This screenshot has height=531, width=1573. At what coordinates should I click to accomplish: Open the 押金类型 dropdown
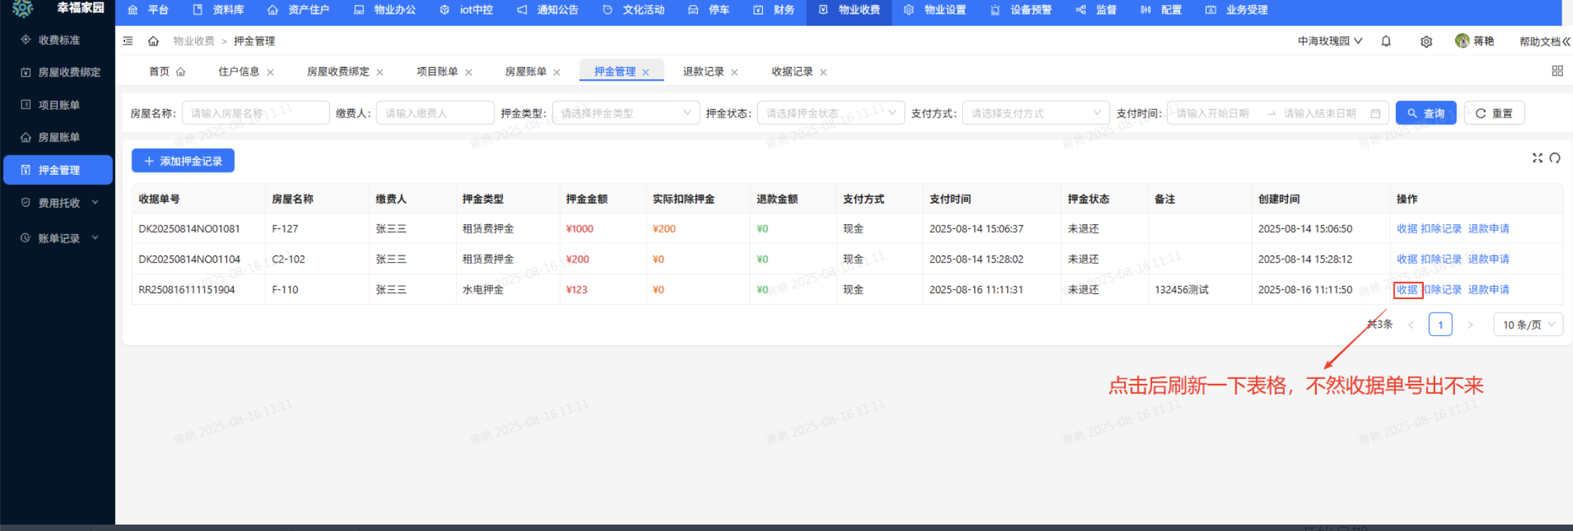(x=625, y=113)
